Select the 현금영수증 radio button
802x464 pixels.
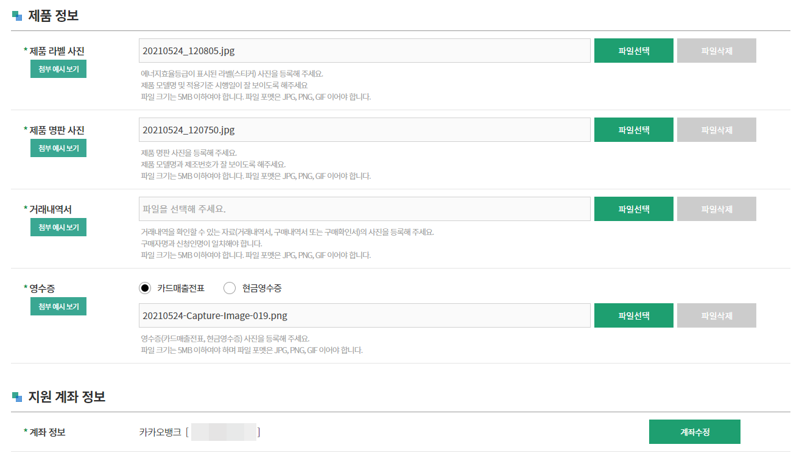230,288
